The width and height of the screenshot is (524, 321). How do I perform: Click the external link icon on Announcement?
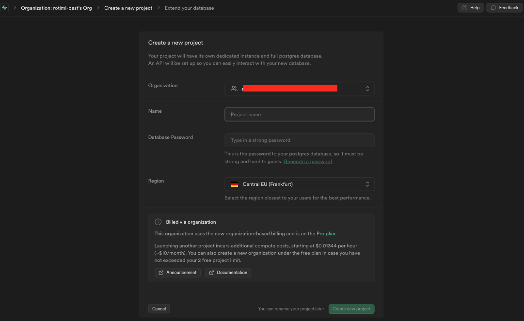pyautogui.click(x=161, y=273)
